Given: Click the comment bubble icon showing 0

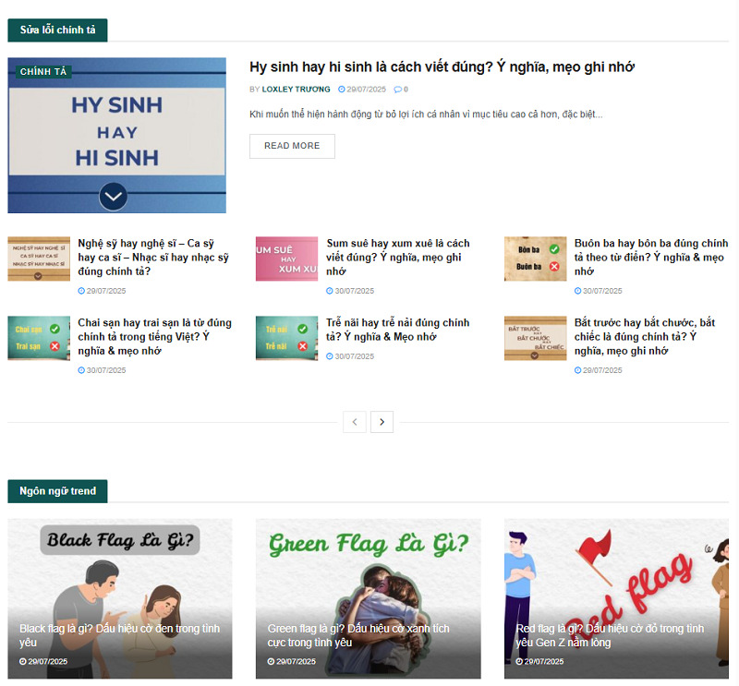Looking at the screenshot, I should click(x=397, y=90).
